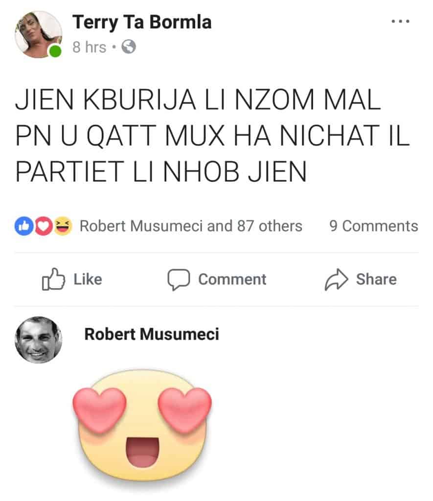This screenshot has height=501, width=433.
Task: Click the Like thumbs-up outline icon
Action: (53, 279)
